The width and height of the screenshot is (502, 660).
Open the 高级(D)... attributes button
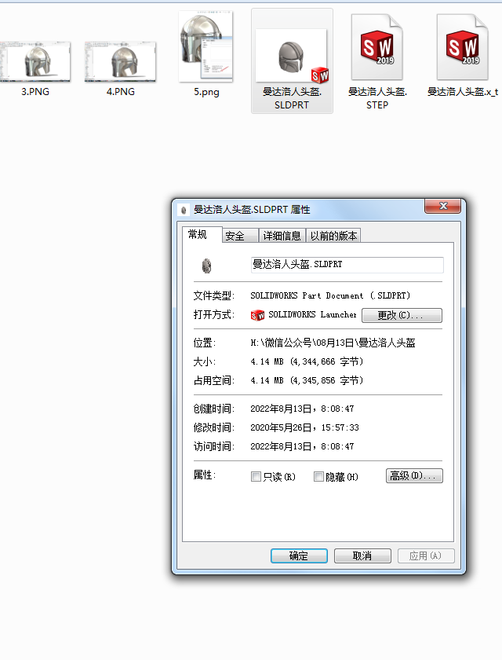coord(414,475)
